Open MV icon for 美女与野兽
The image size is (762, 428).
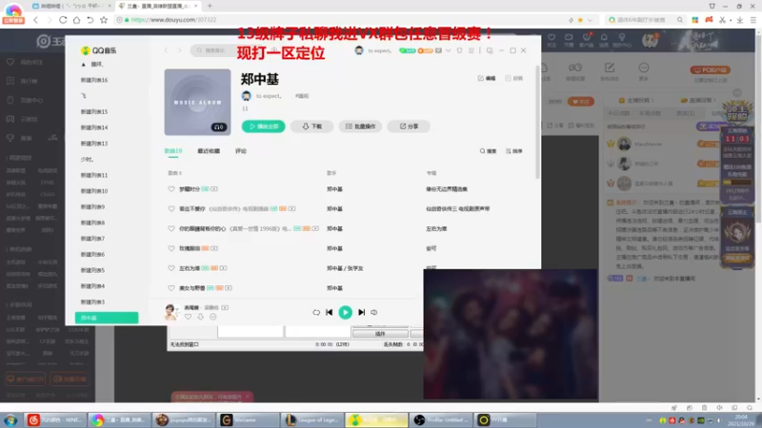[x=229, y=288]
